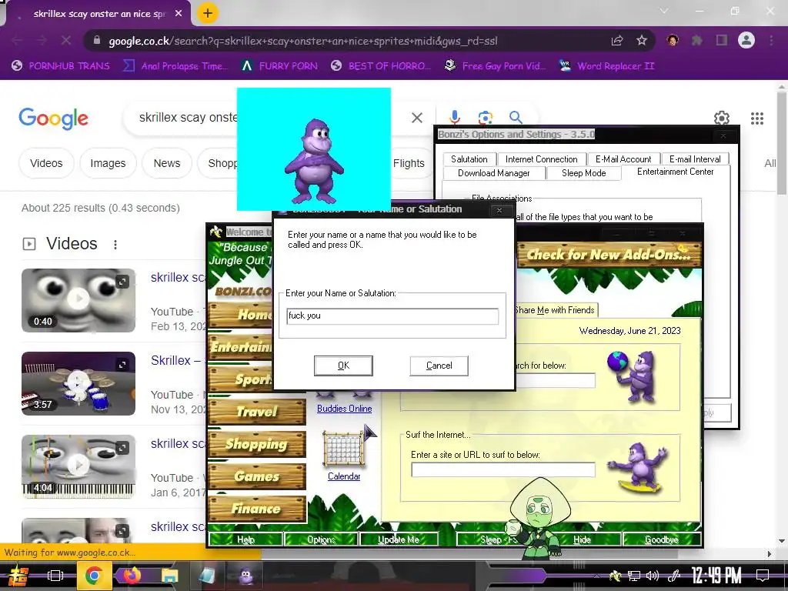The image size is (788, 591).
Task: Open Chrome's three-dot menu
Action: click(x=771, y=41)
